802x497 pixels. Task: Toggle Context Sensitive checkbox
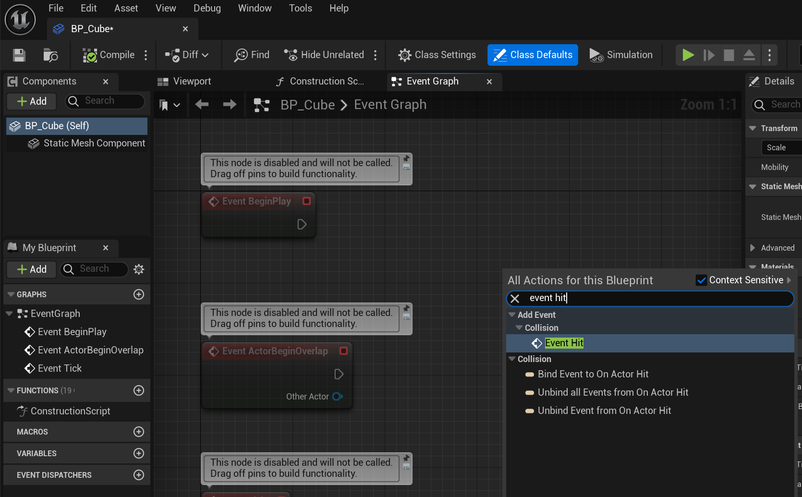pos(702,280)
